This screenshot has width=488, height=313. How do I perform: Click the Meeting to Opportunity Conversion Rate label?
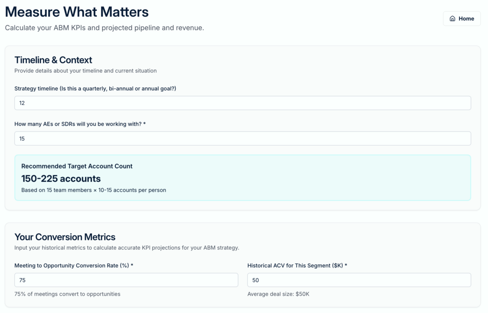[74, 266]
